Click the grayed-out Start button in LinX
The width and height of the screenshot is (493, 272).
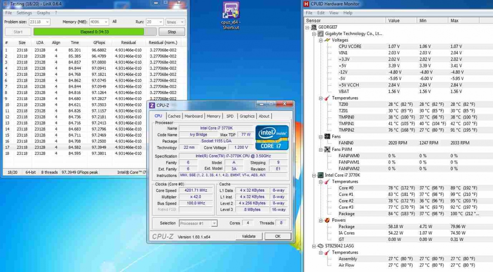pos(18,32)
